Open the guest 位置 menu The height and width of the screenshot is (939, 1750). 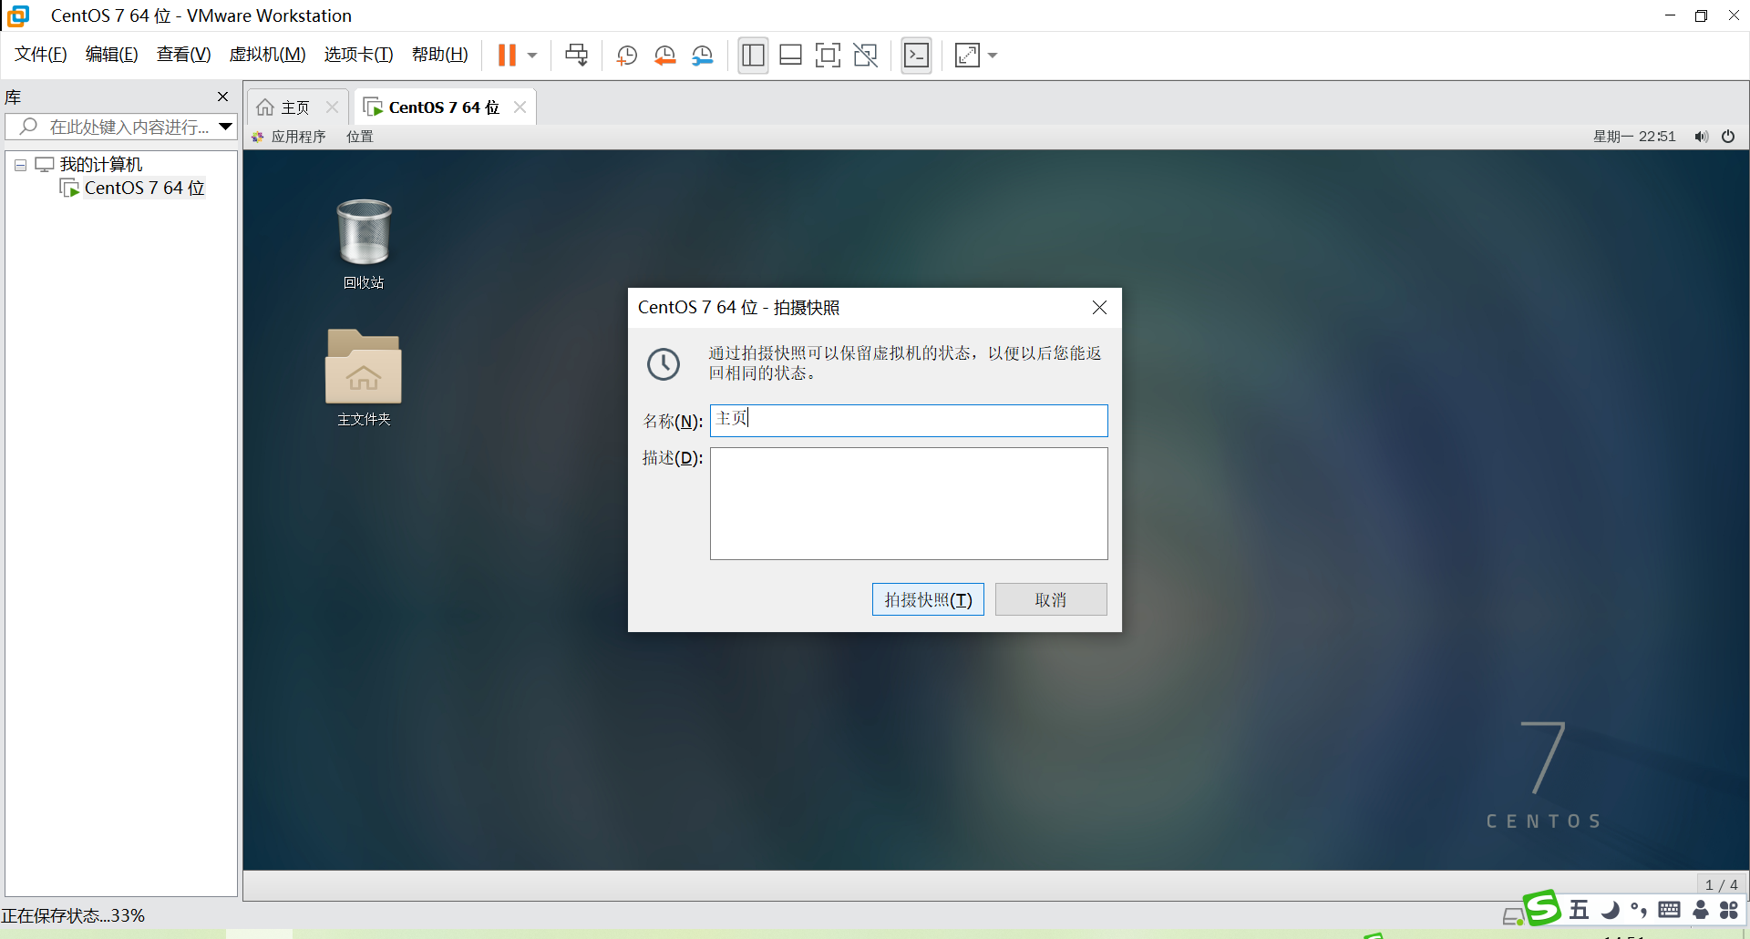(360, 137)
